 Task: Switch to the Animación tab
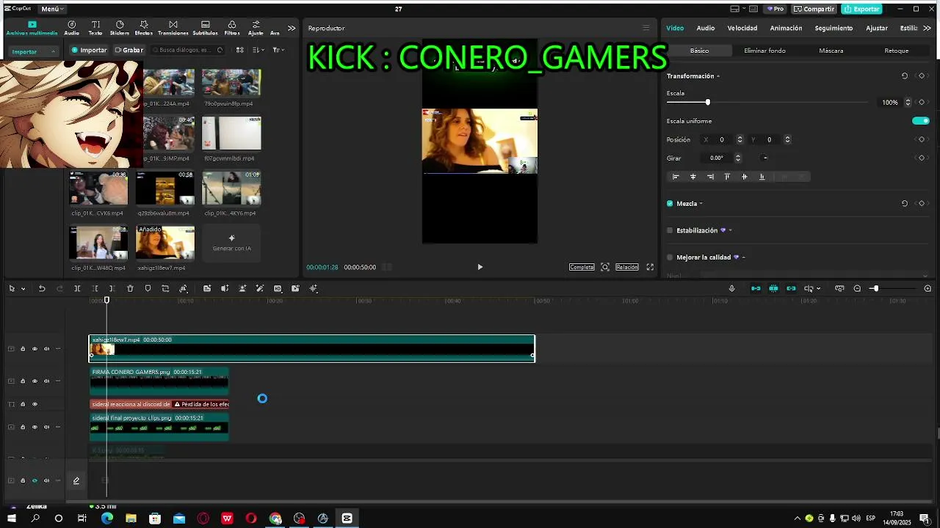pyautogui.click(x=786, y=28)
